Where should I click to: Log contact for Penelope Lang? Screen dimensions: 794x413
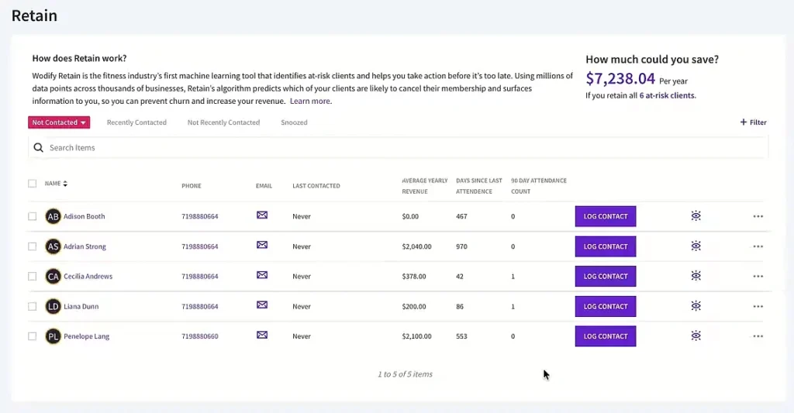[605, 336]
